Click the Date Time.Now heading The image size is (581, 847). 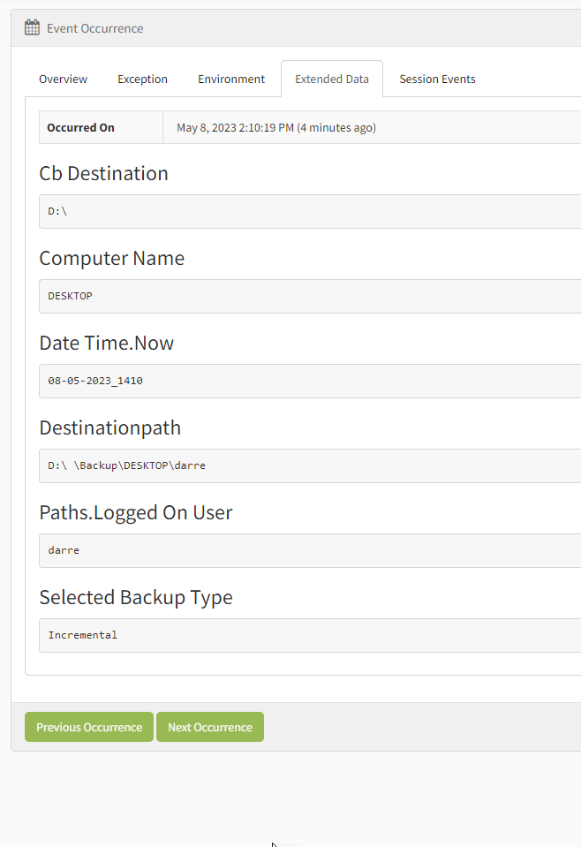(x=106, y=343)
